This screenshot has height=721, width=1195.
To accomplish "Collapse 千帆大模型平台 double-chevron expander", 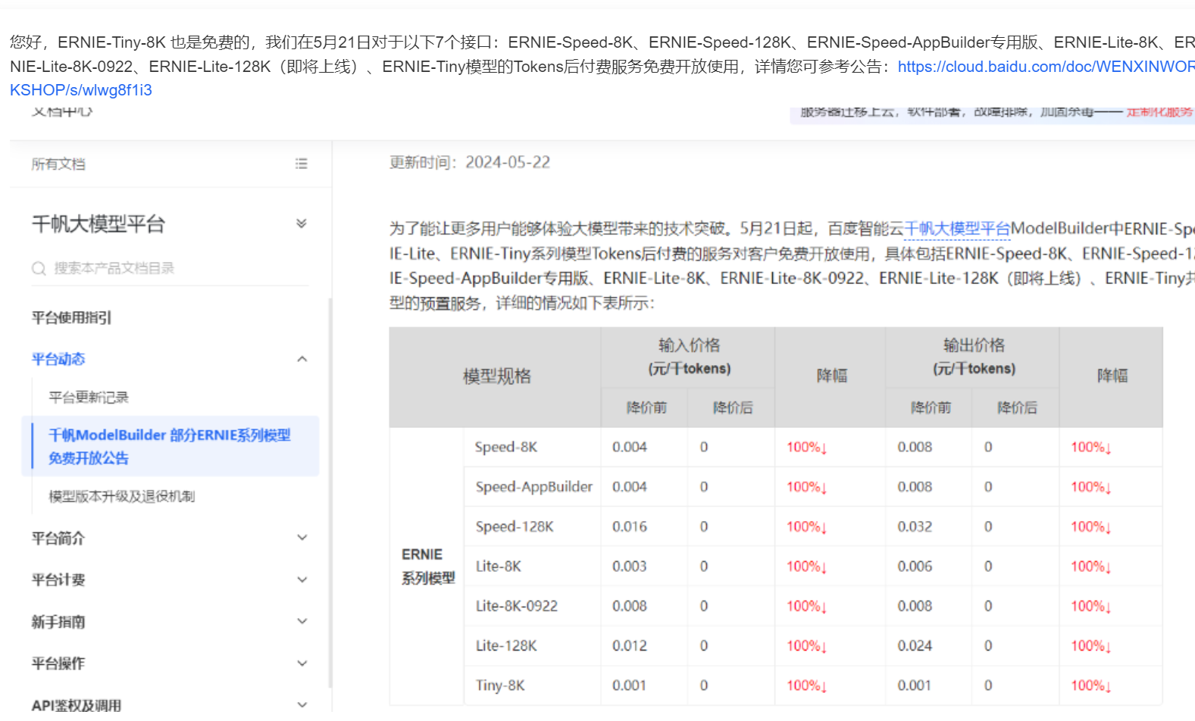I will point(302,223).
